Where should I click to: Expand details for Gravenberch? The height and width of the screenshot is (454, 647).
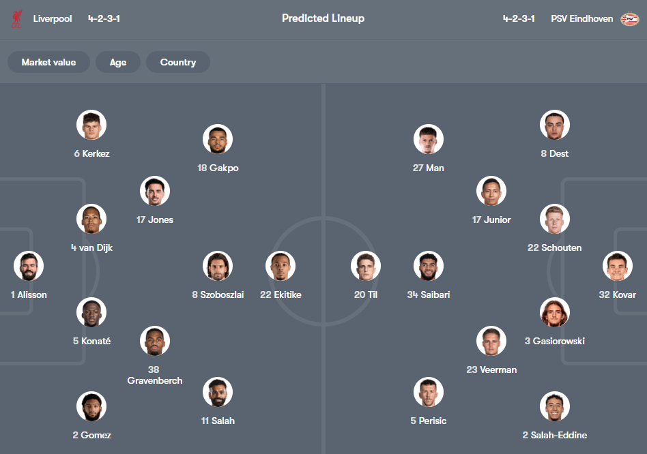[x=154, y=340]
